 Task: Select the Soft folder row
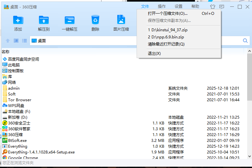click(124, 94)
